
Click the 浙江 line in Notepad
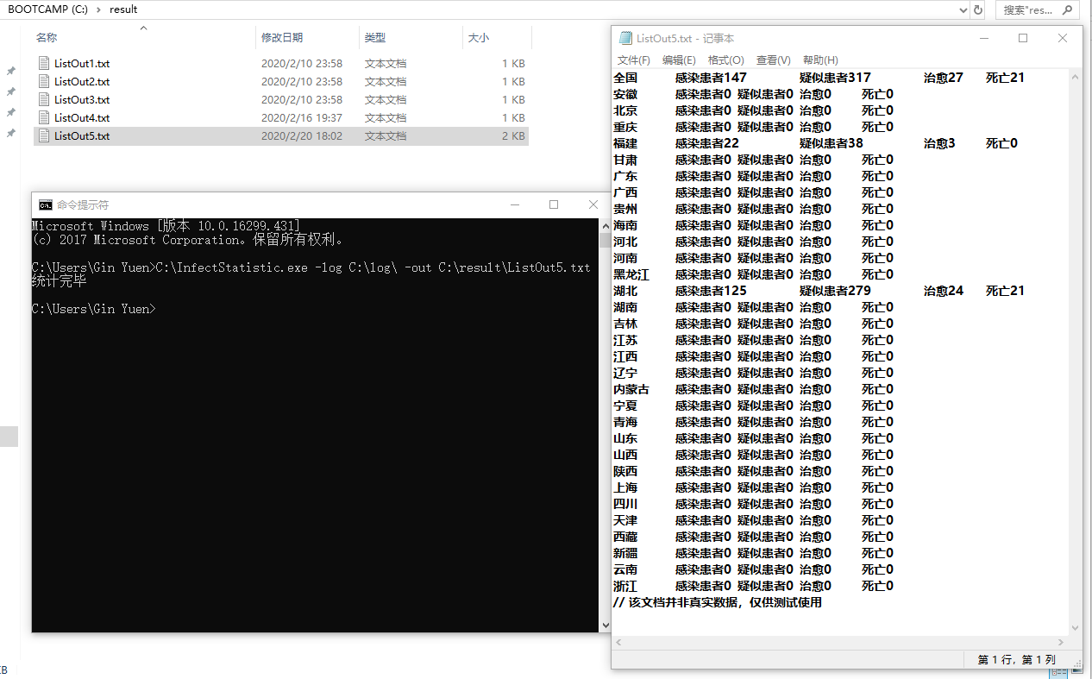(753, 586)
